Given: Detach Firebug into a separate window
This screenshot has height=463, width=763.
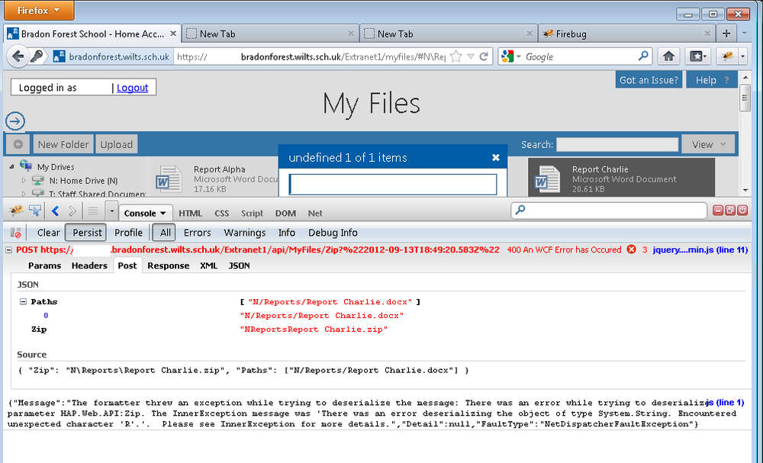Looking at the screenshot, I should click(730, 211).
